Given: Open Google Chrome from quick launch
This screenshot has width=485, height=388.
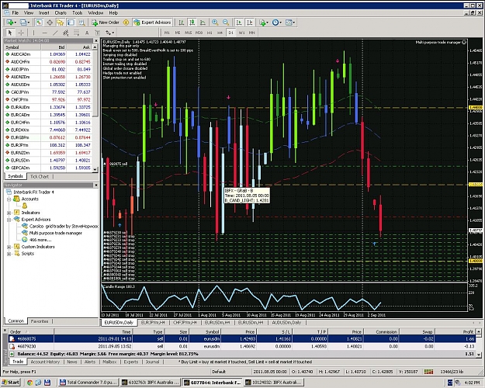Looking at the screenshot, I should coord(29,383).
